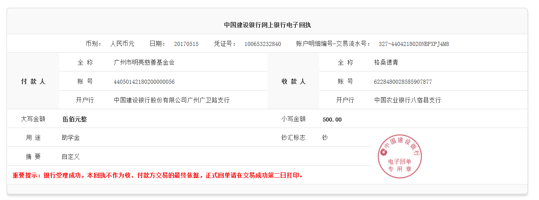Select summary value 自定义
Screen dimensions: 539x200
pyautogui.click(x=71, y=157)
